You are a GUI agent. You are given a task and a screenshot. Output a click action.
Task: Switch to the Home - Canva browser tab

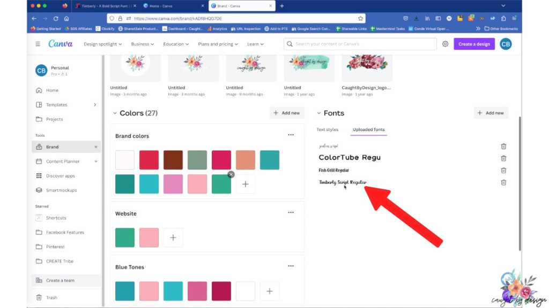coord(173,6)
